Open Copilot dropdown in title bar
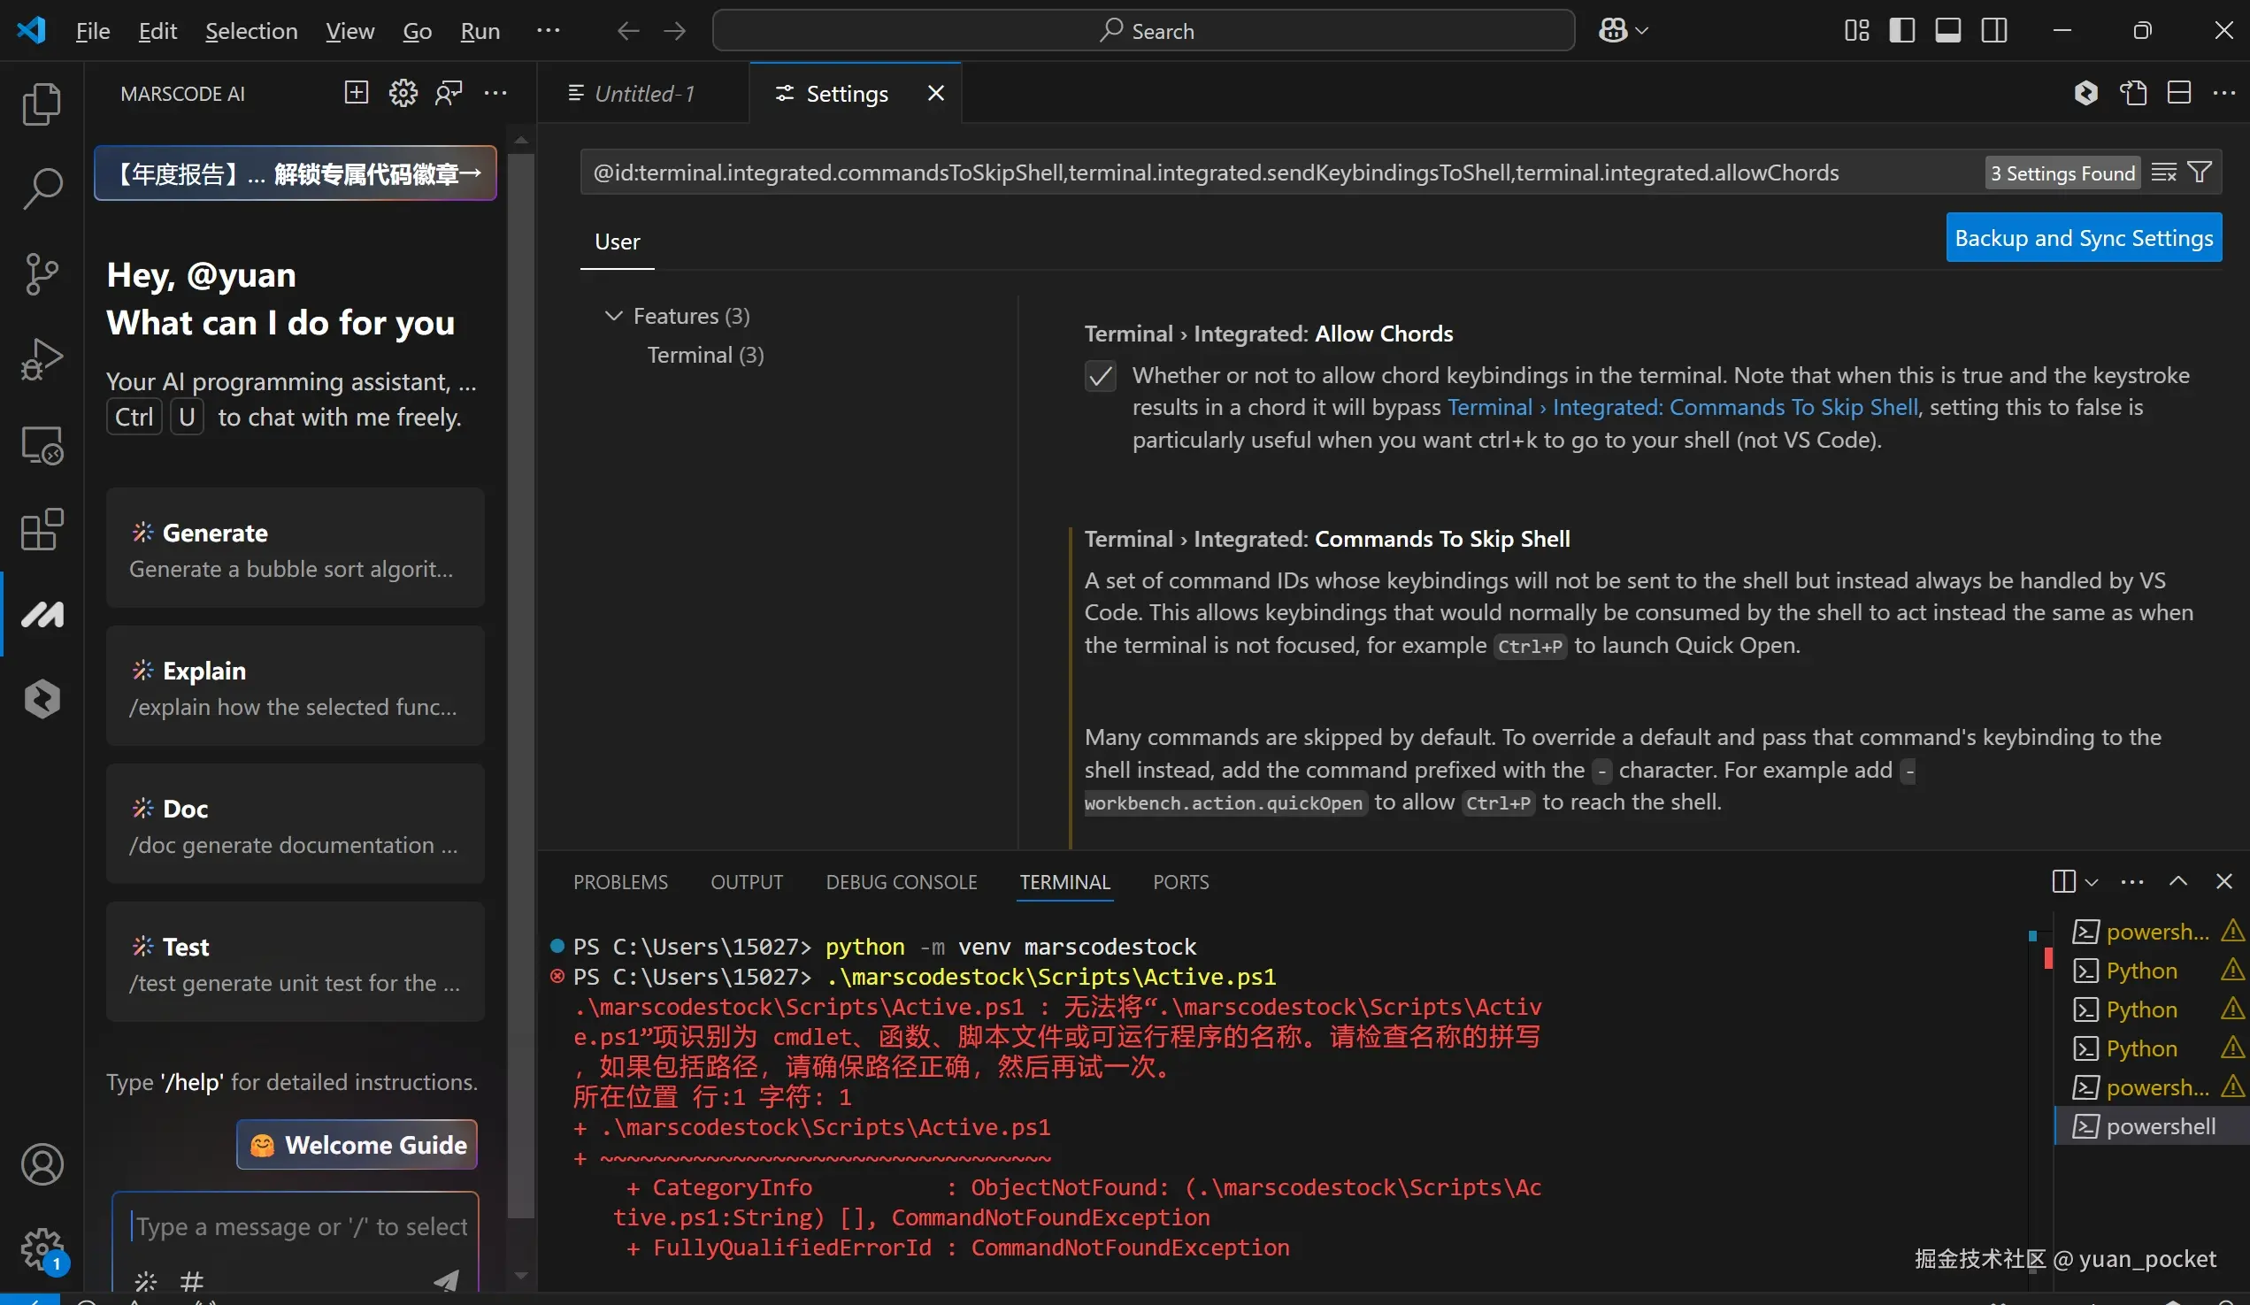The image size is (2250, 1305). 1641,30
